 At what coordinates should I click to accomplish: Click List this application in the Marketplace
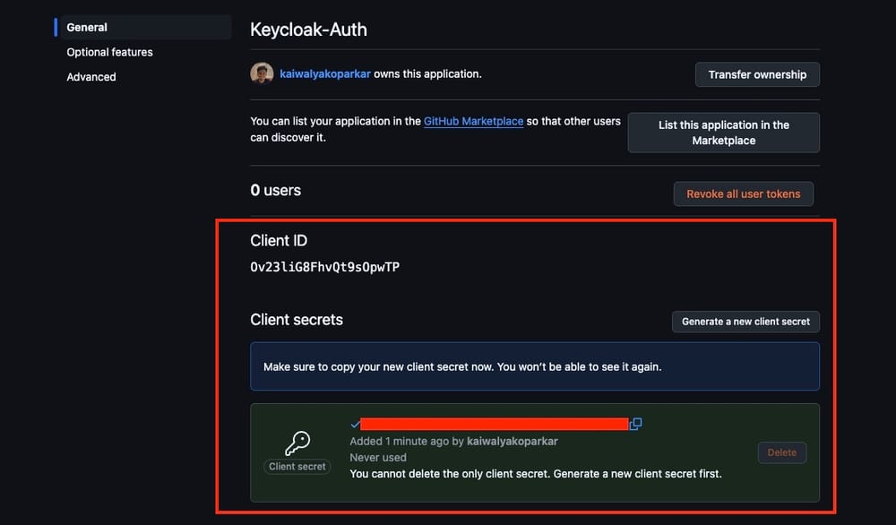point(724,132)
